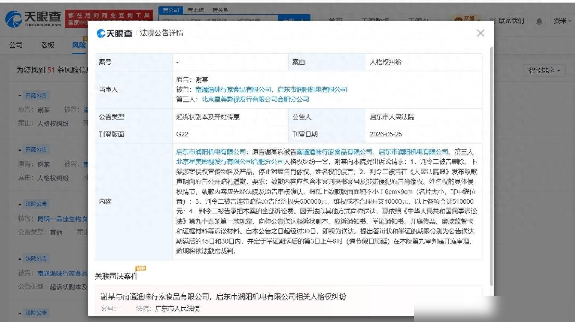Open the 智能排序 sort dropdown

(544, 70)
